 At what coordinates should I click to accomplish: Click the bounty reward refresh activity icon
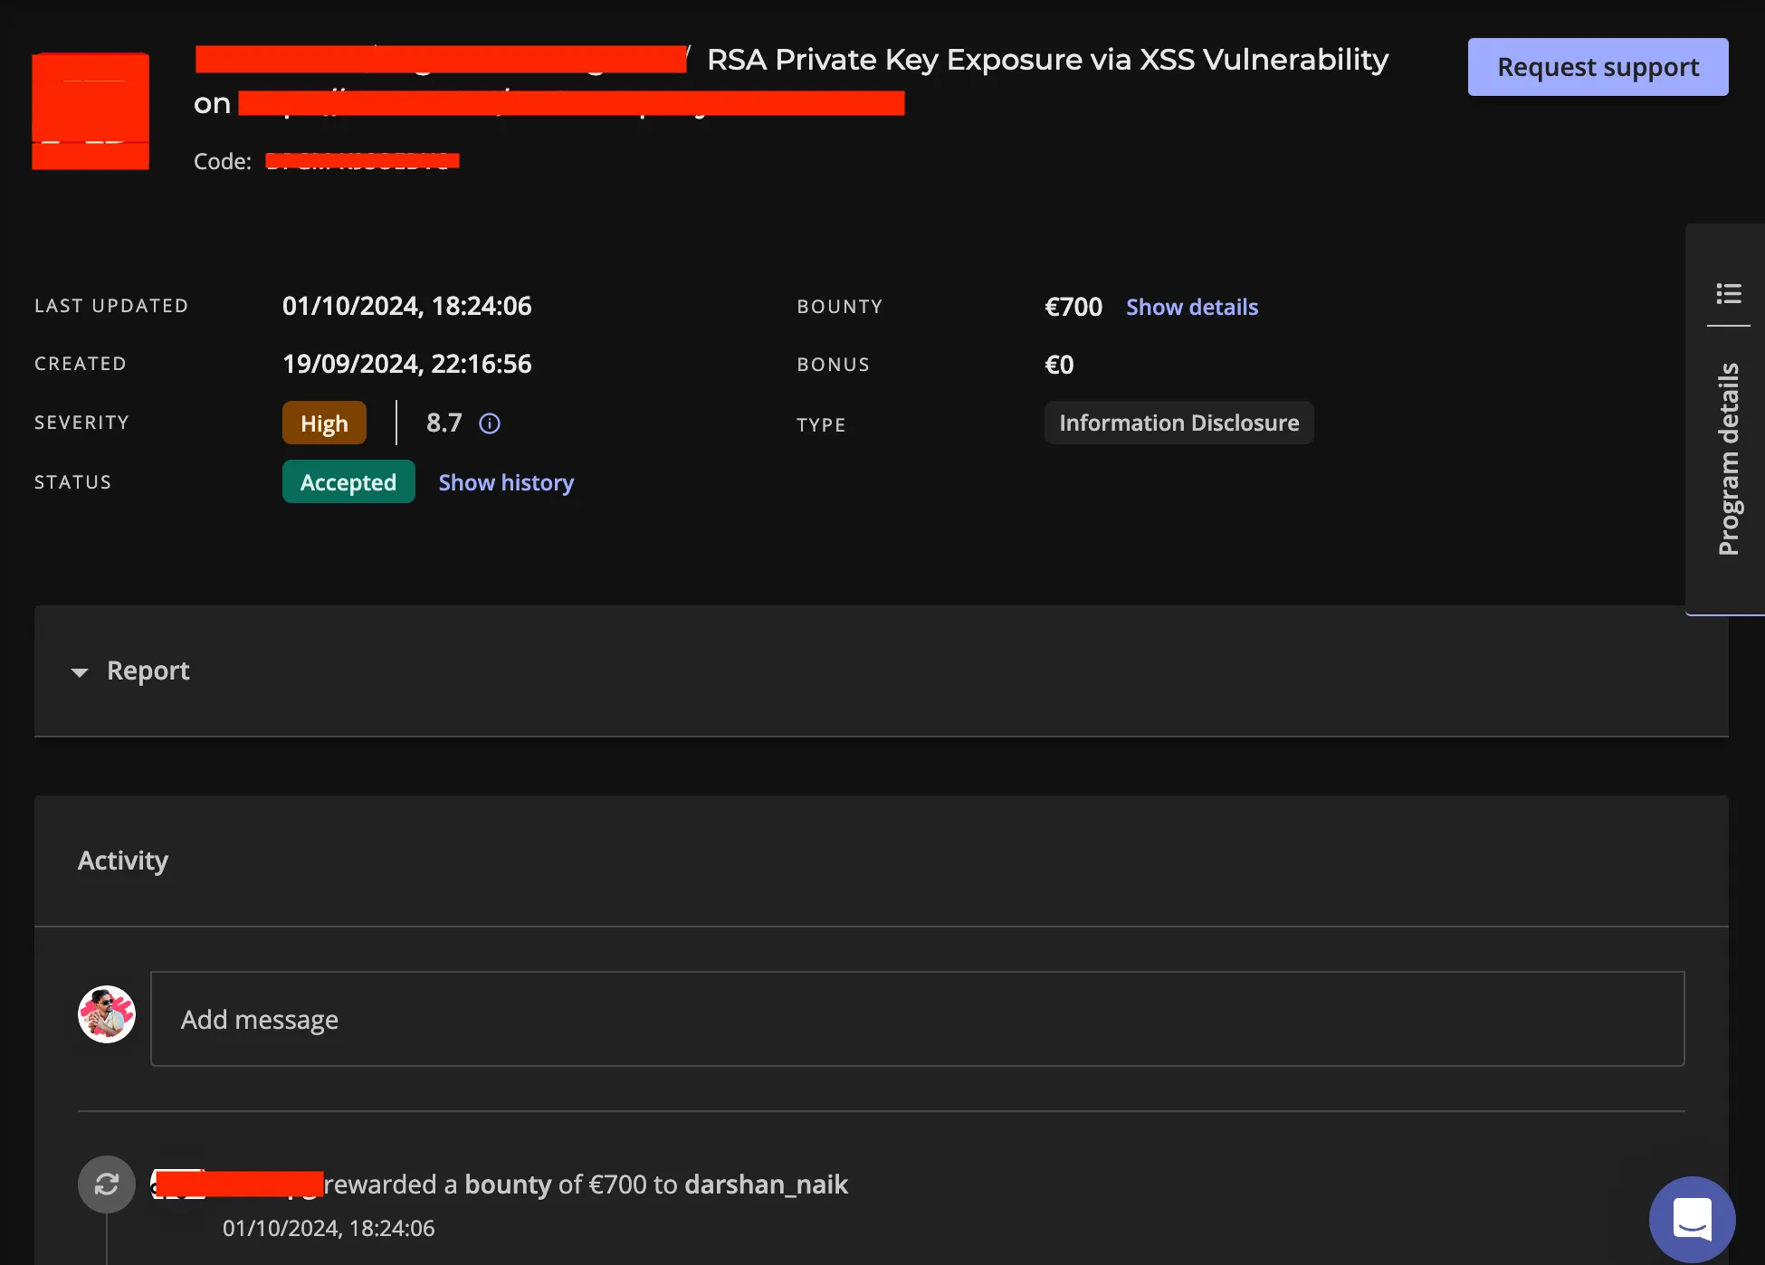coord(107,1184)
